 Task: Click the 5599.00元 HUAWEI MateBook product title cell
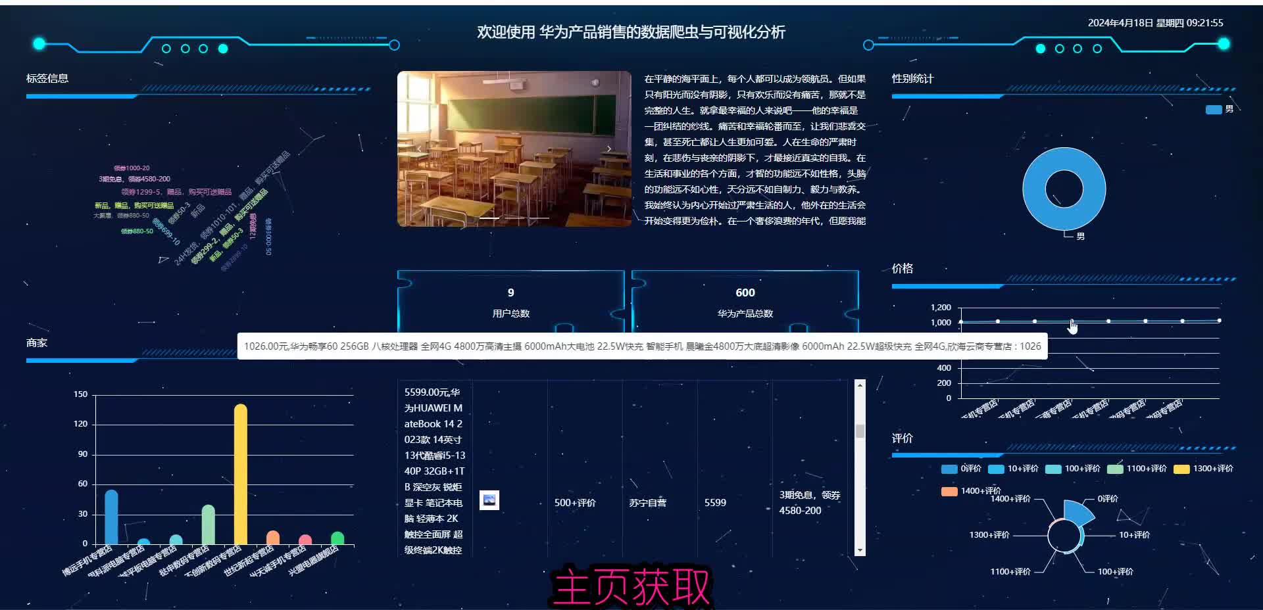tap(434, 471)
